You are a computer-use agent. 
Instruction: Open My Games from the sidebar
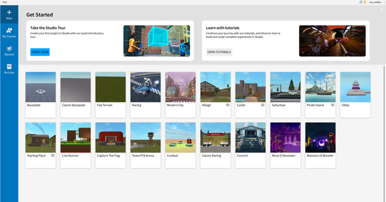[x=9, y=32]
